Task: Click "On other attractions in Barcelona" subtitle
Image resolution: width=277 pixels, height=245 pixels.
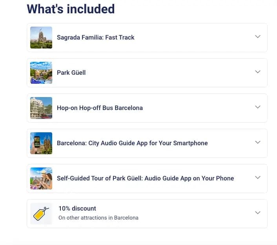Action: click(98, 218)
